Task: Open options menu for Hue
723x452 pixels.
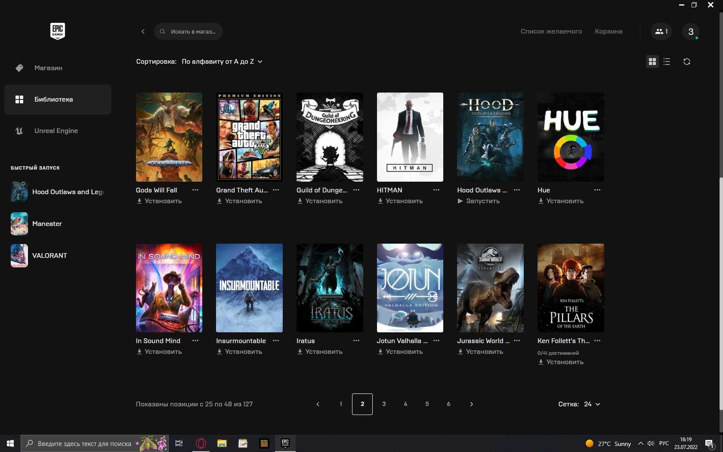Action: coord(597,190)
